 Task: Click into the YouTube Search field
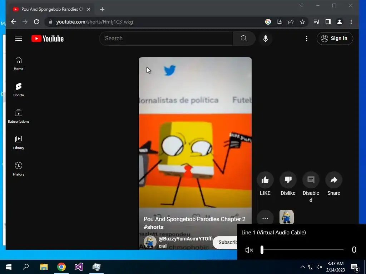click(x=166, y=39)
